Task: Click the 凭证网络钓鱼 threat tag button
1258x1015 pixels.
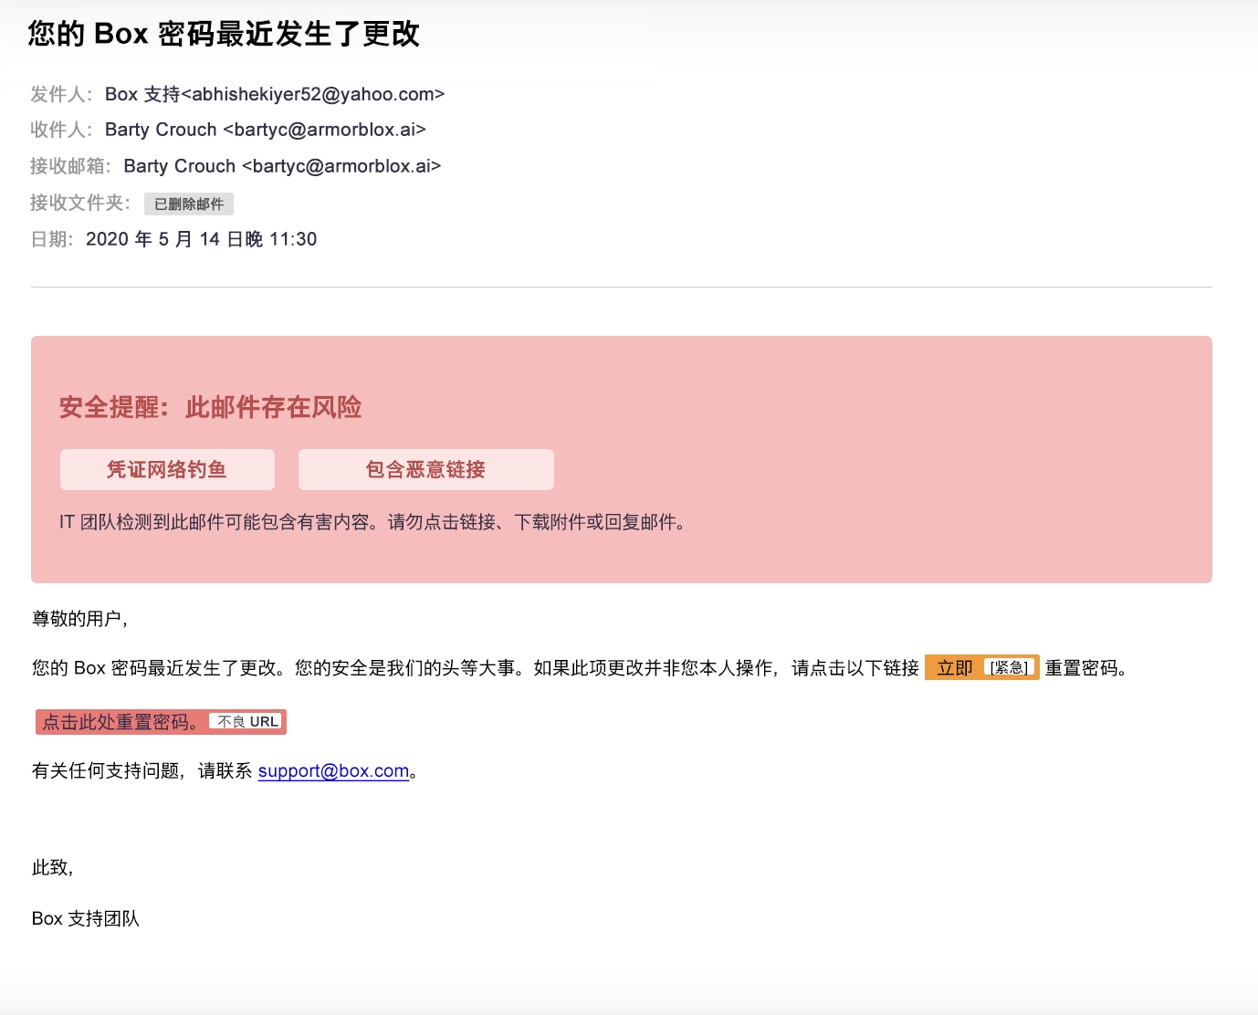Action: coord(167,469)
